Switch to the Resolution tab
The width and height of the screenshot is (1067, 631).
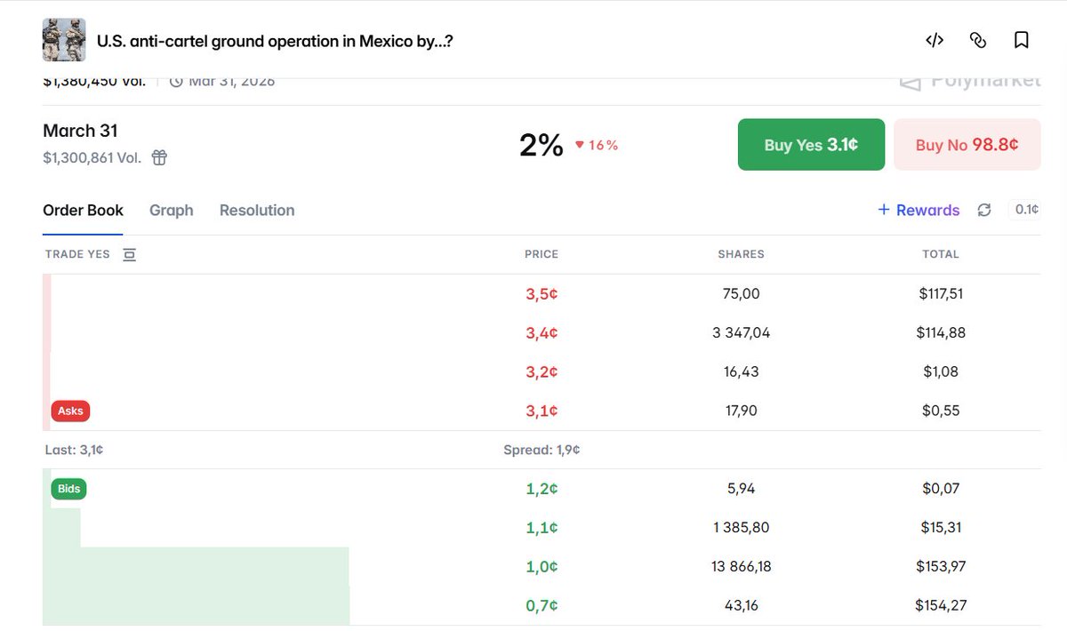click(x=257, y=211)
